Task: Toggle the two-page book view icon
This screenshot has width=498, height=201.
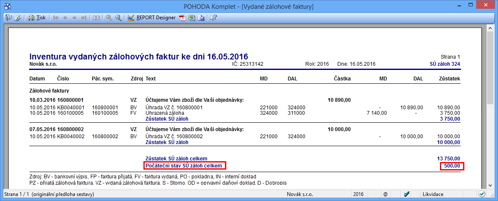Action: pyautogui.click(x=96, y=18)
